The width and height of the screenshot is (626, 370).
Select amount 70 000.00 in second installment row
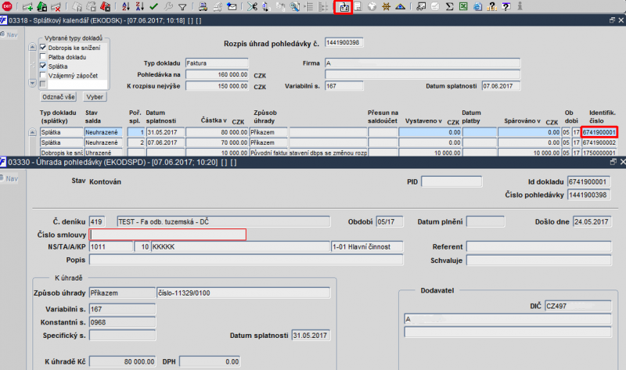tap(217, 142)
